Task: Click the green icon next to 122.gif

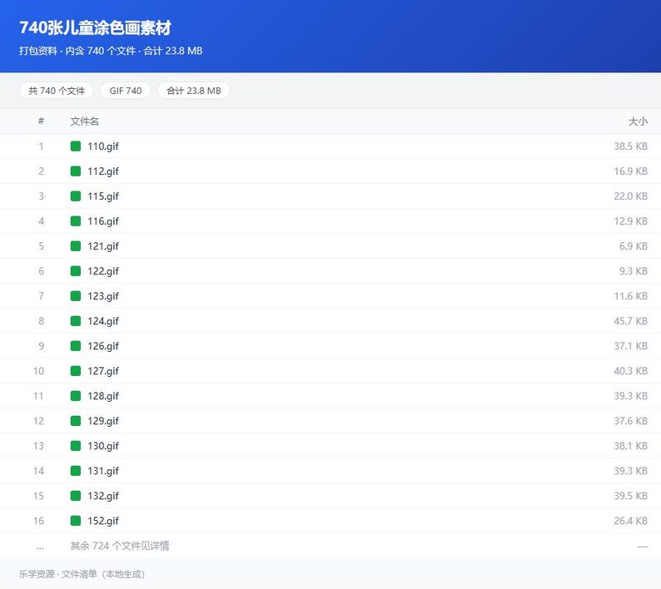Action: pyautogui.click(x=76, y=271)
